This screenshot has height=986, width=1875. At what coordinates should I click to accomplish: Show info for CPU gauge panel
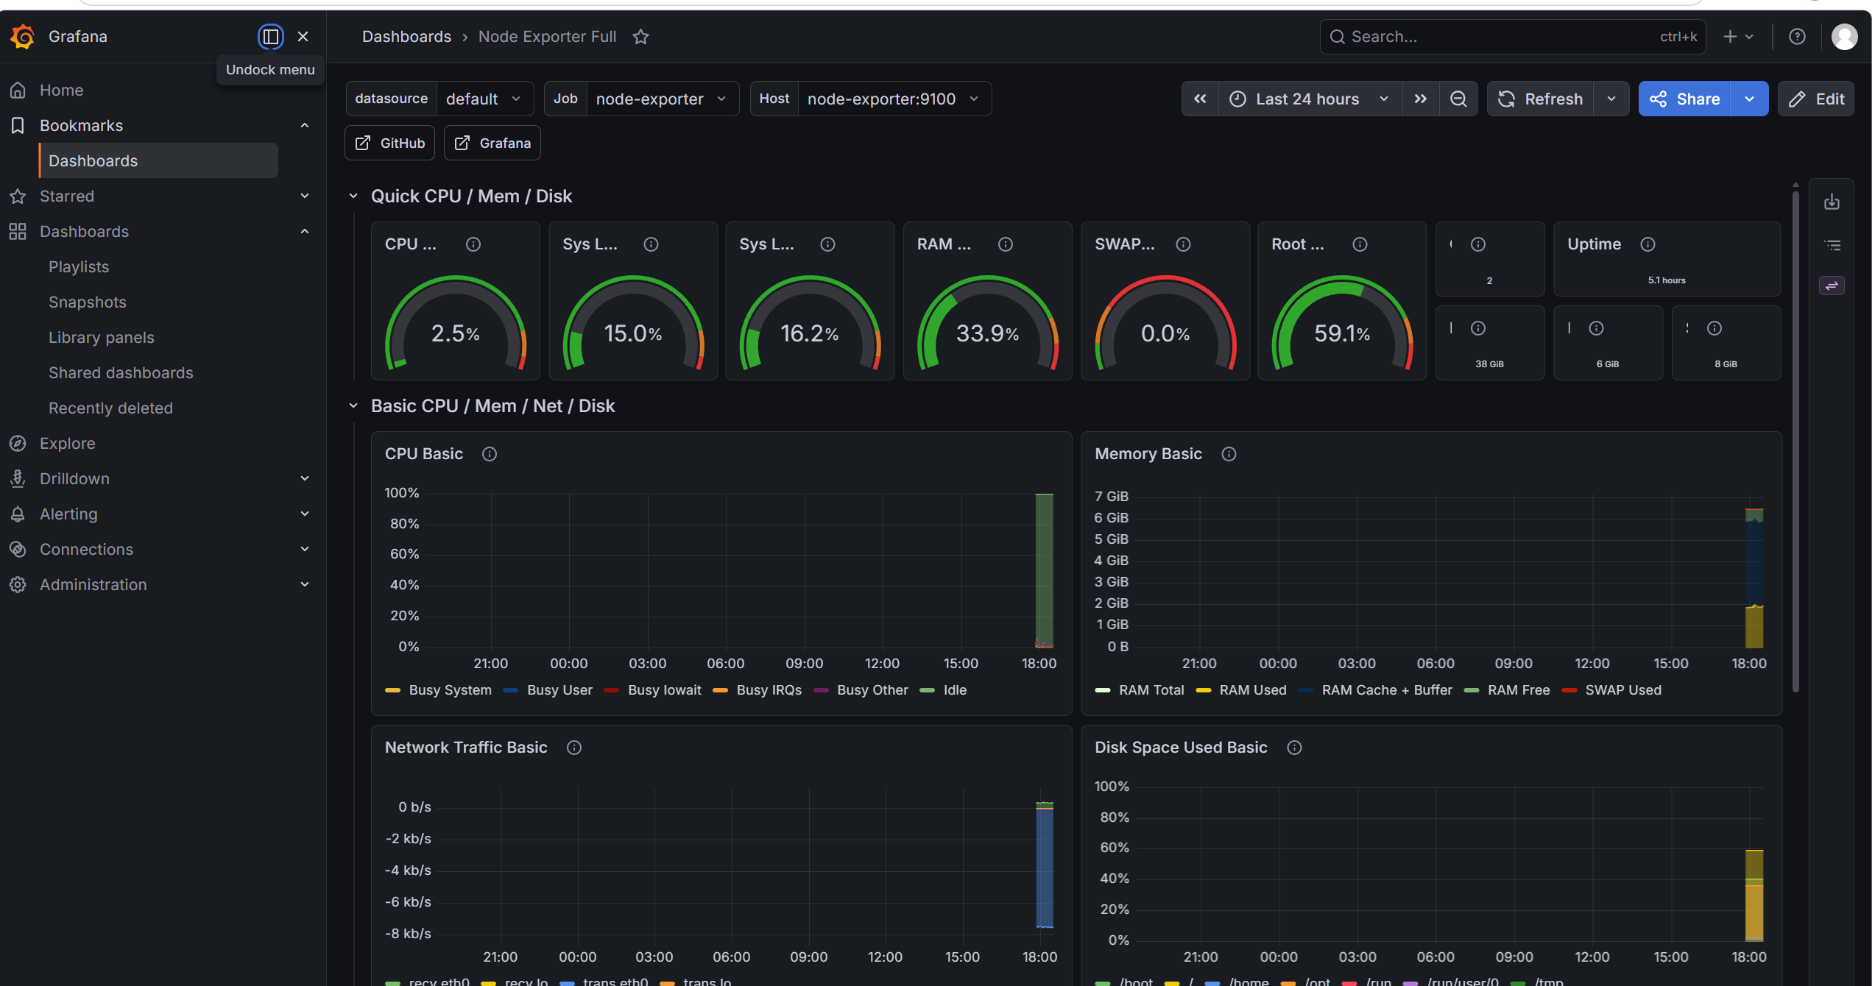(473, 244)
